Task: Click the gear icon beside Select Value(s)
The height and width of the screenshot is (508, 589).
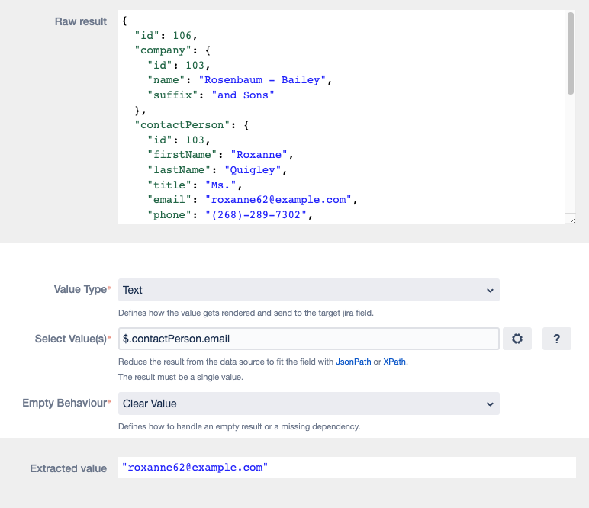Action: pos(517,339)
